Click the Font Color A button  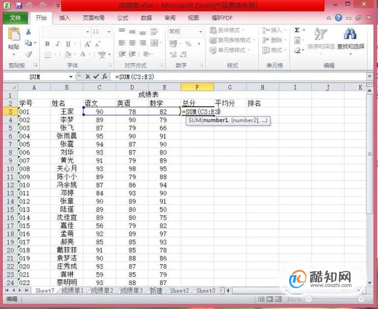(83, 54)
